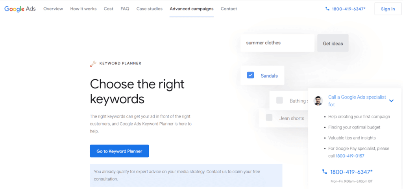The width and height of the screenshot is (403, 189).
Task: Click the specialist avatar photo
Action: [318, 101]
